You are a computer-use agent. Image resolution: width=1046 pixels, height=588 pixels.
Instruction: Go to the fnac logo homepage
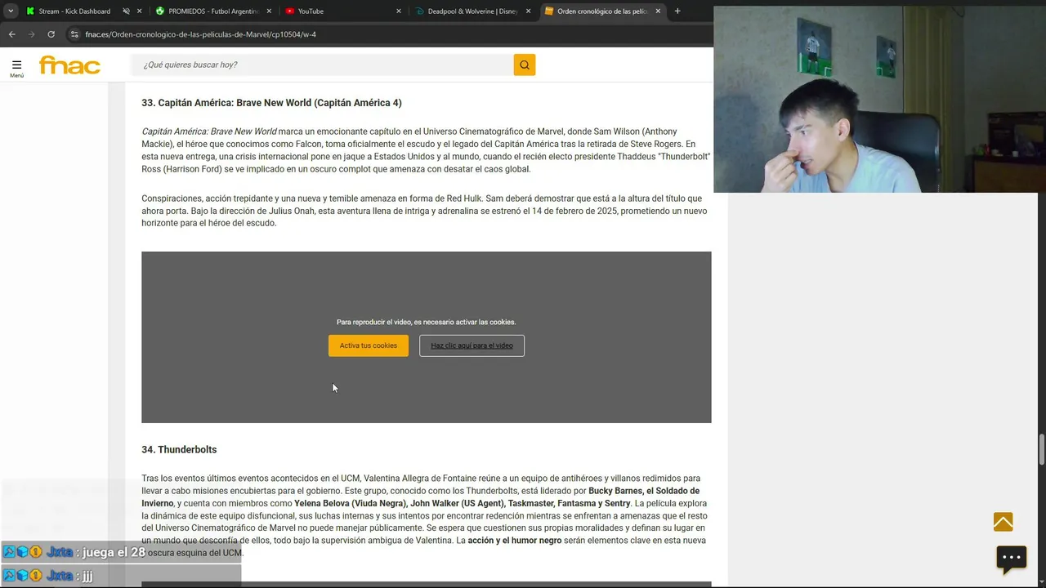pyautogui.click(x=69, y=65)
